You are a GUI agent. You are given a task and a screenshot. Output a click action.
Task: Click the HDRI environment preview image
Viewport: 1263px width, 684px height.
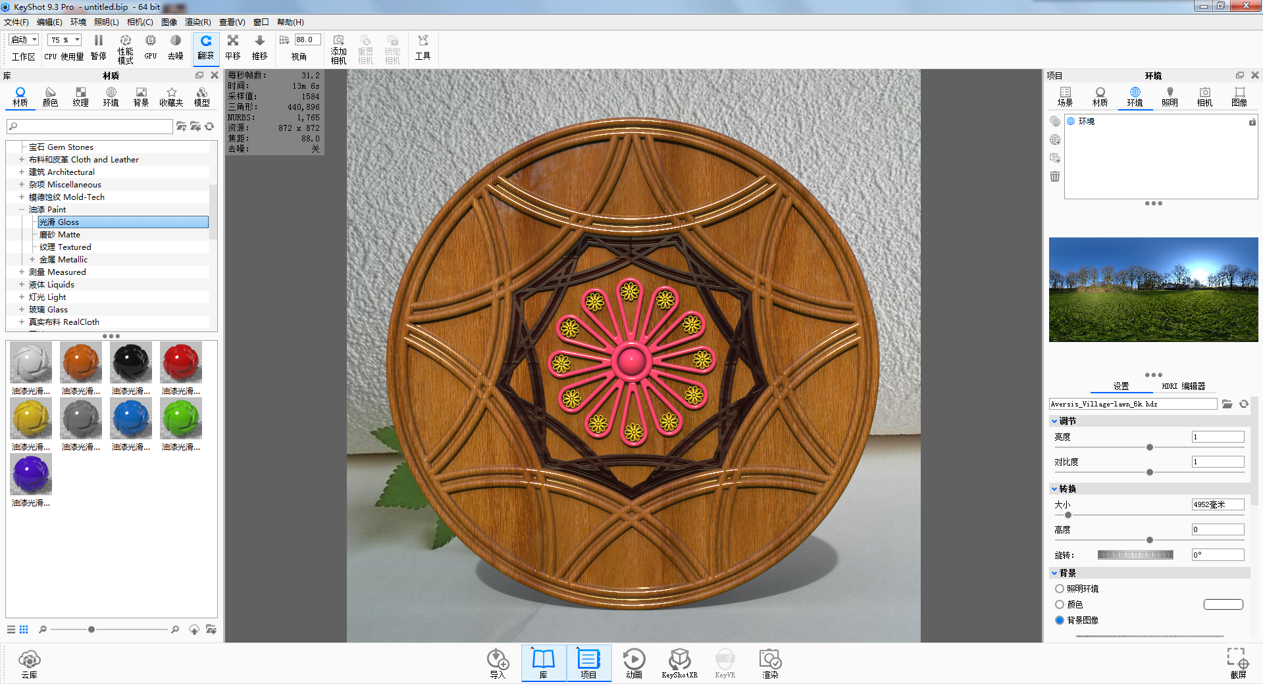point(1153,289)
